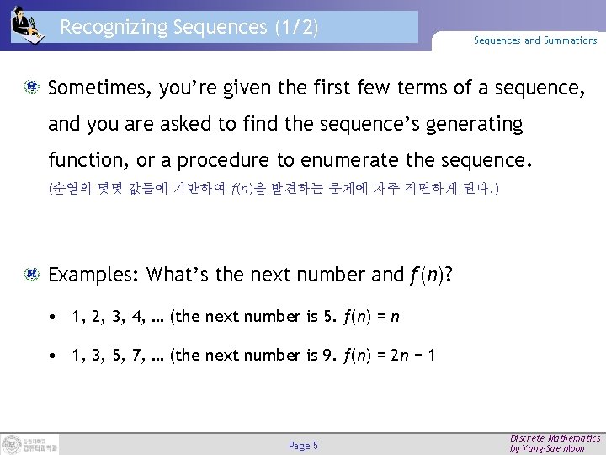
Task: Click the sequence "1, 2, 3, 4, …"
Action: (118, 317)
